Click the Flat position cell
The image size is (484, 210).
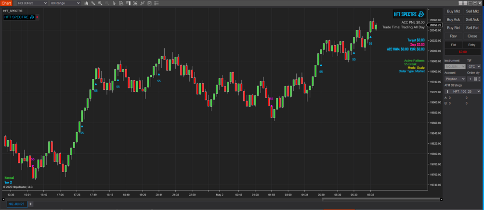point(454,45)
